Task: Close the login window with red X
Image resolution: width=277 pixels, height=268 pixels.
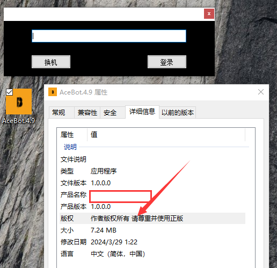Action: (209, 14)
